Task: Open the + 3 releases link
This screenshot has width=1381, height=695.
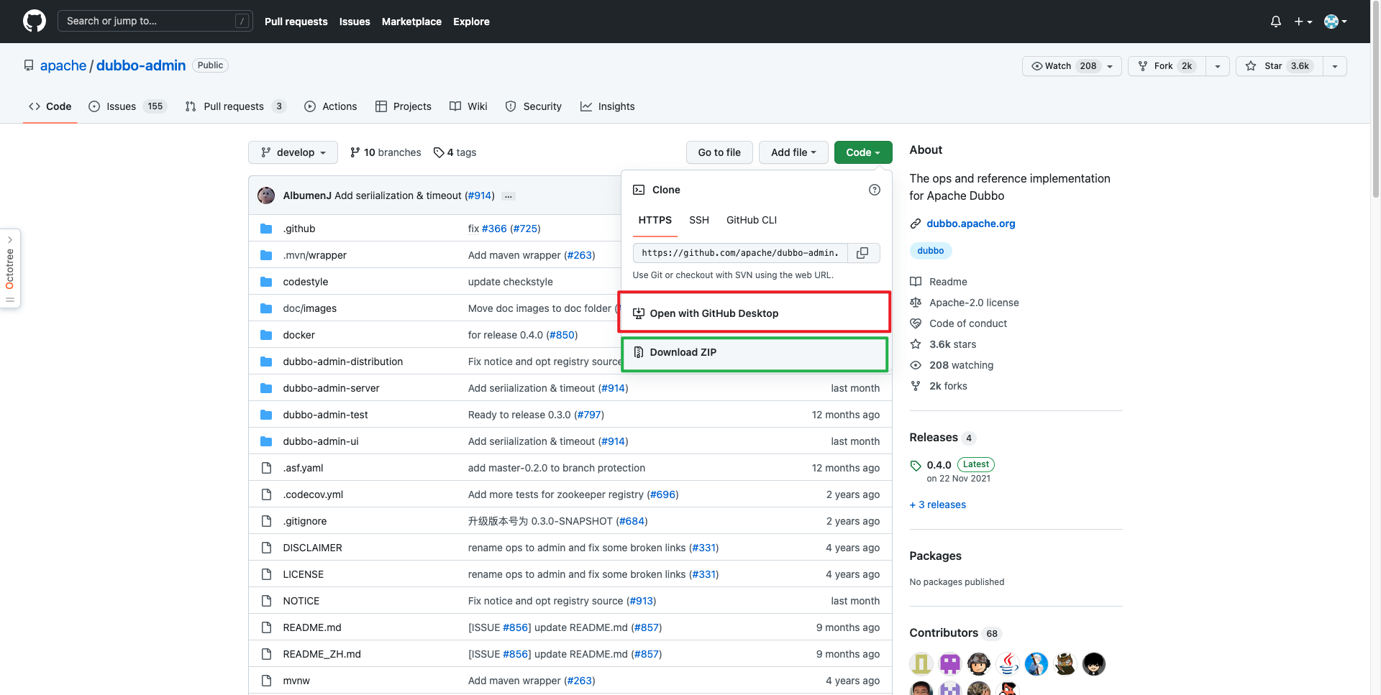Action: (x=938, y=505)
